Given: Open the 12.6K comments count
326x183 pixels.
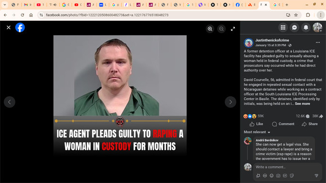Looking at the screenshot, I should 303,116.
